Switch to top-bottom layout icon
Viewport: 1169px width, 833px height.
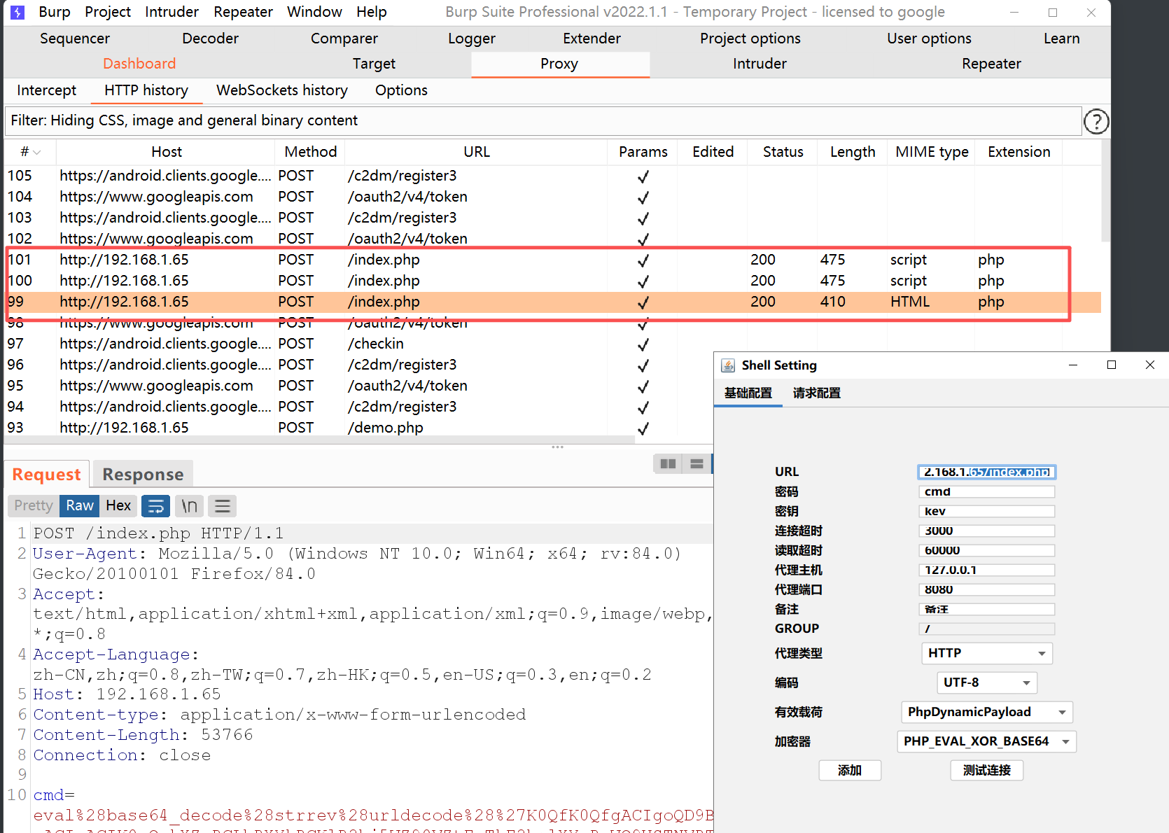point(696,463)
